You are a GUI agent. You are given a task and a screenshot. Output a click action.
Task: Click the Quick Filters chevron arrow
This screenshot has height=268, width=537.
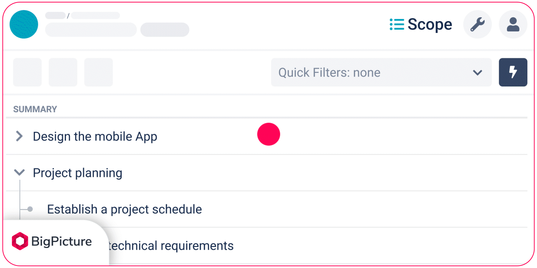pos(477,73)
